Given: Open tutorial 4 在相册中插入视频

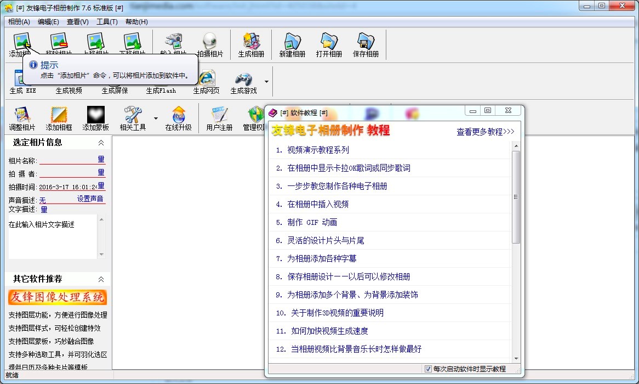Looking at the screenshot, I should [318, 204].
